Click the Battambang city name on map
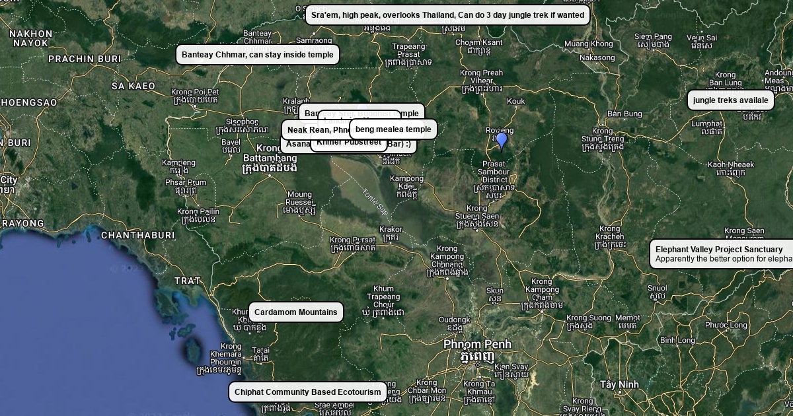 (x=270, y=159)
